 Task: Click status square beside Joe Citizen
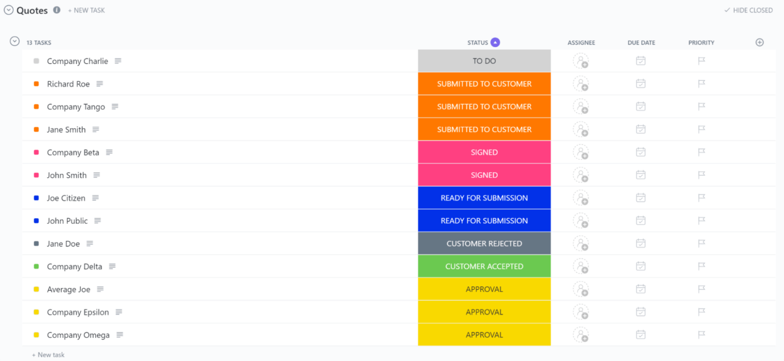[x=36, y=198]
